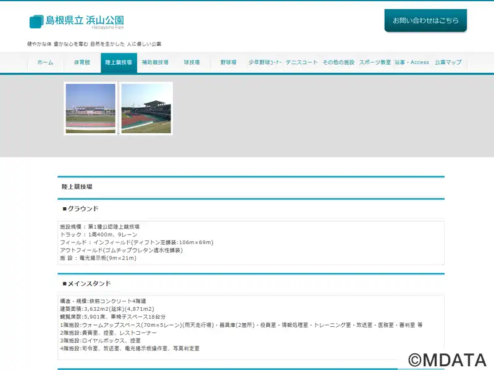Click the お問い合わせはこちら contact button
494x370 pixels.
click(x=425, y=20)
